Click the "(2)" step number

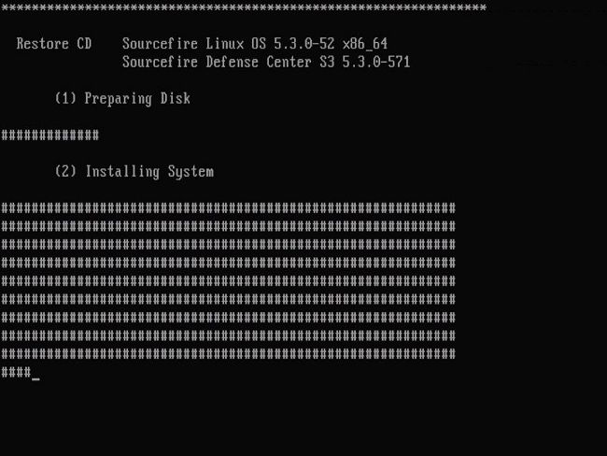64,172
